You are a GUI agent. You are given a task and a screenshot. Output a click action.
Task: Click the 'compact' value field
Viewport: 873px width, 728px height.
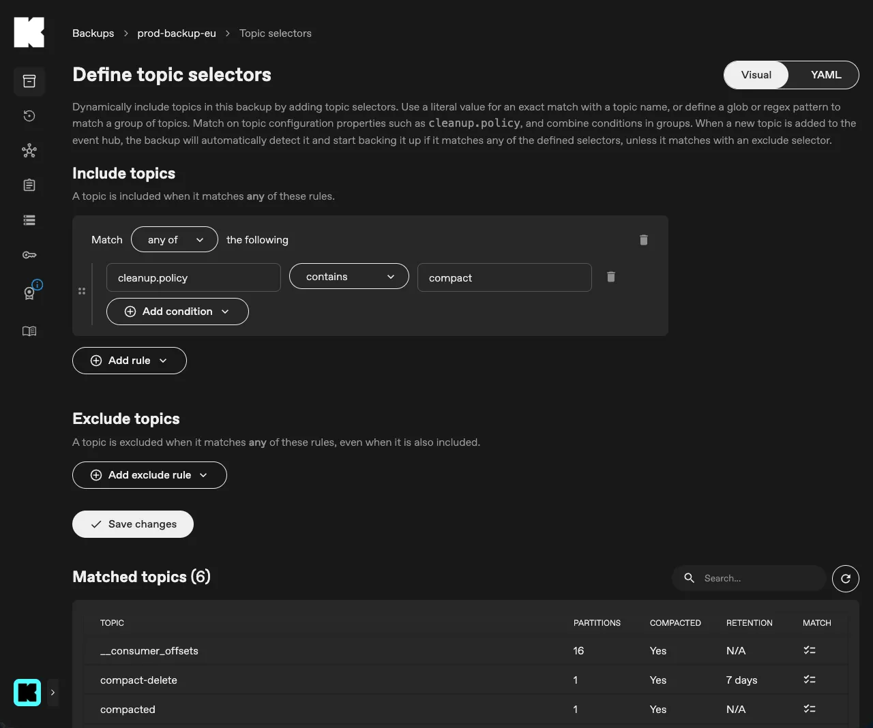click(505, 277)
